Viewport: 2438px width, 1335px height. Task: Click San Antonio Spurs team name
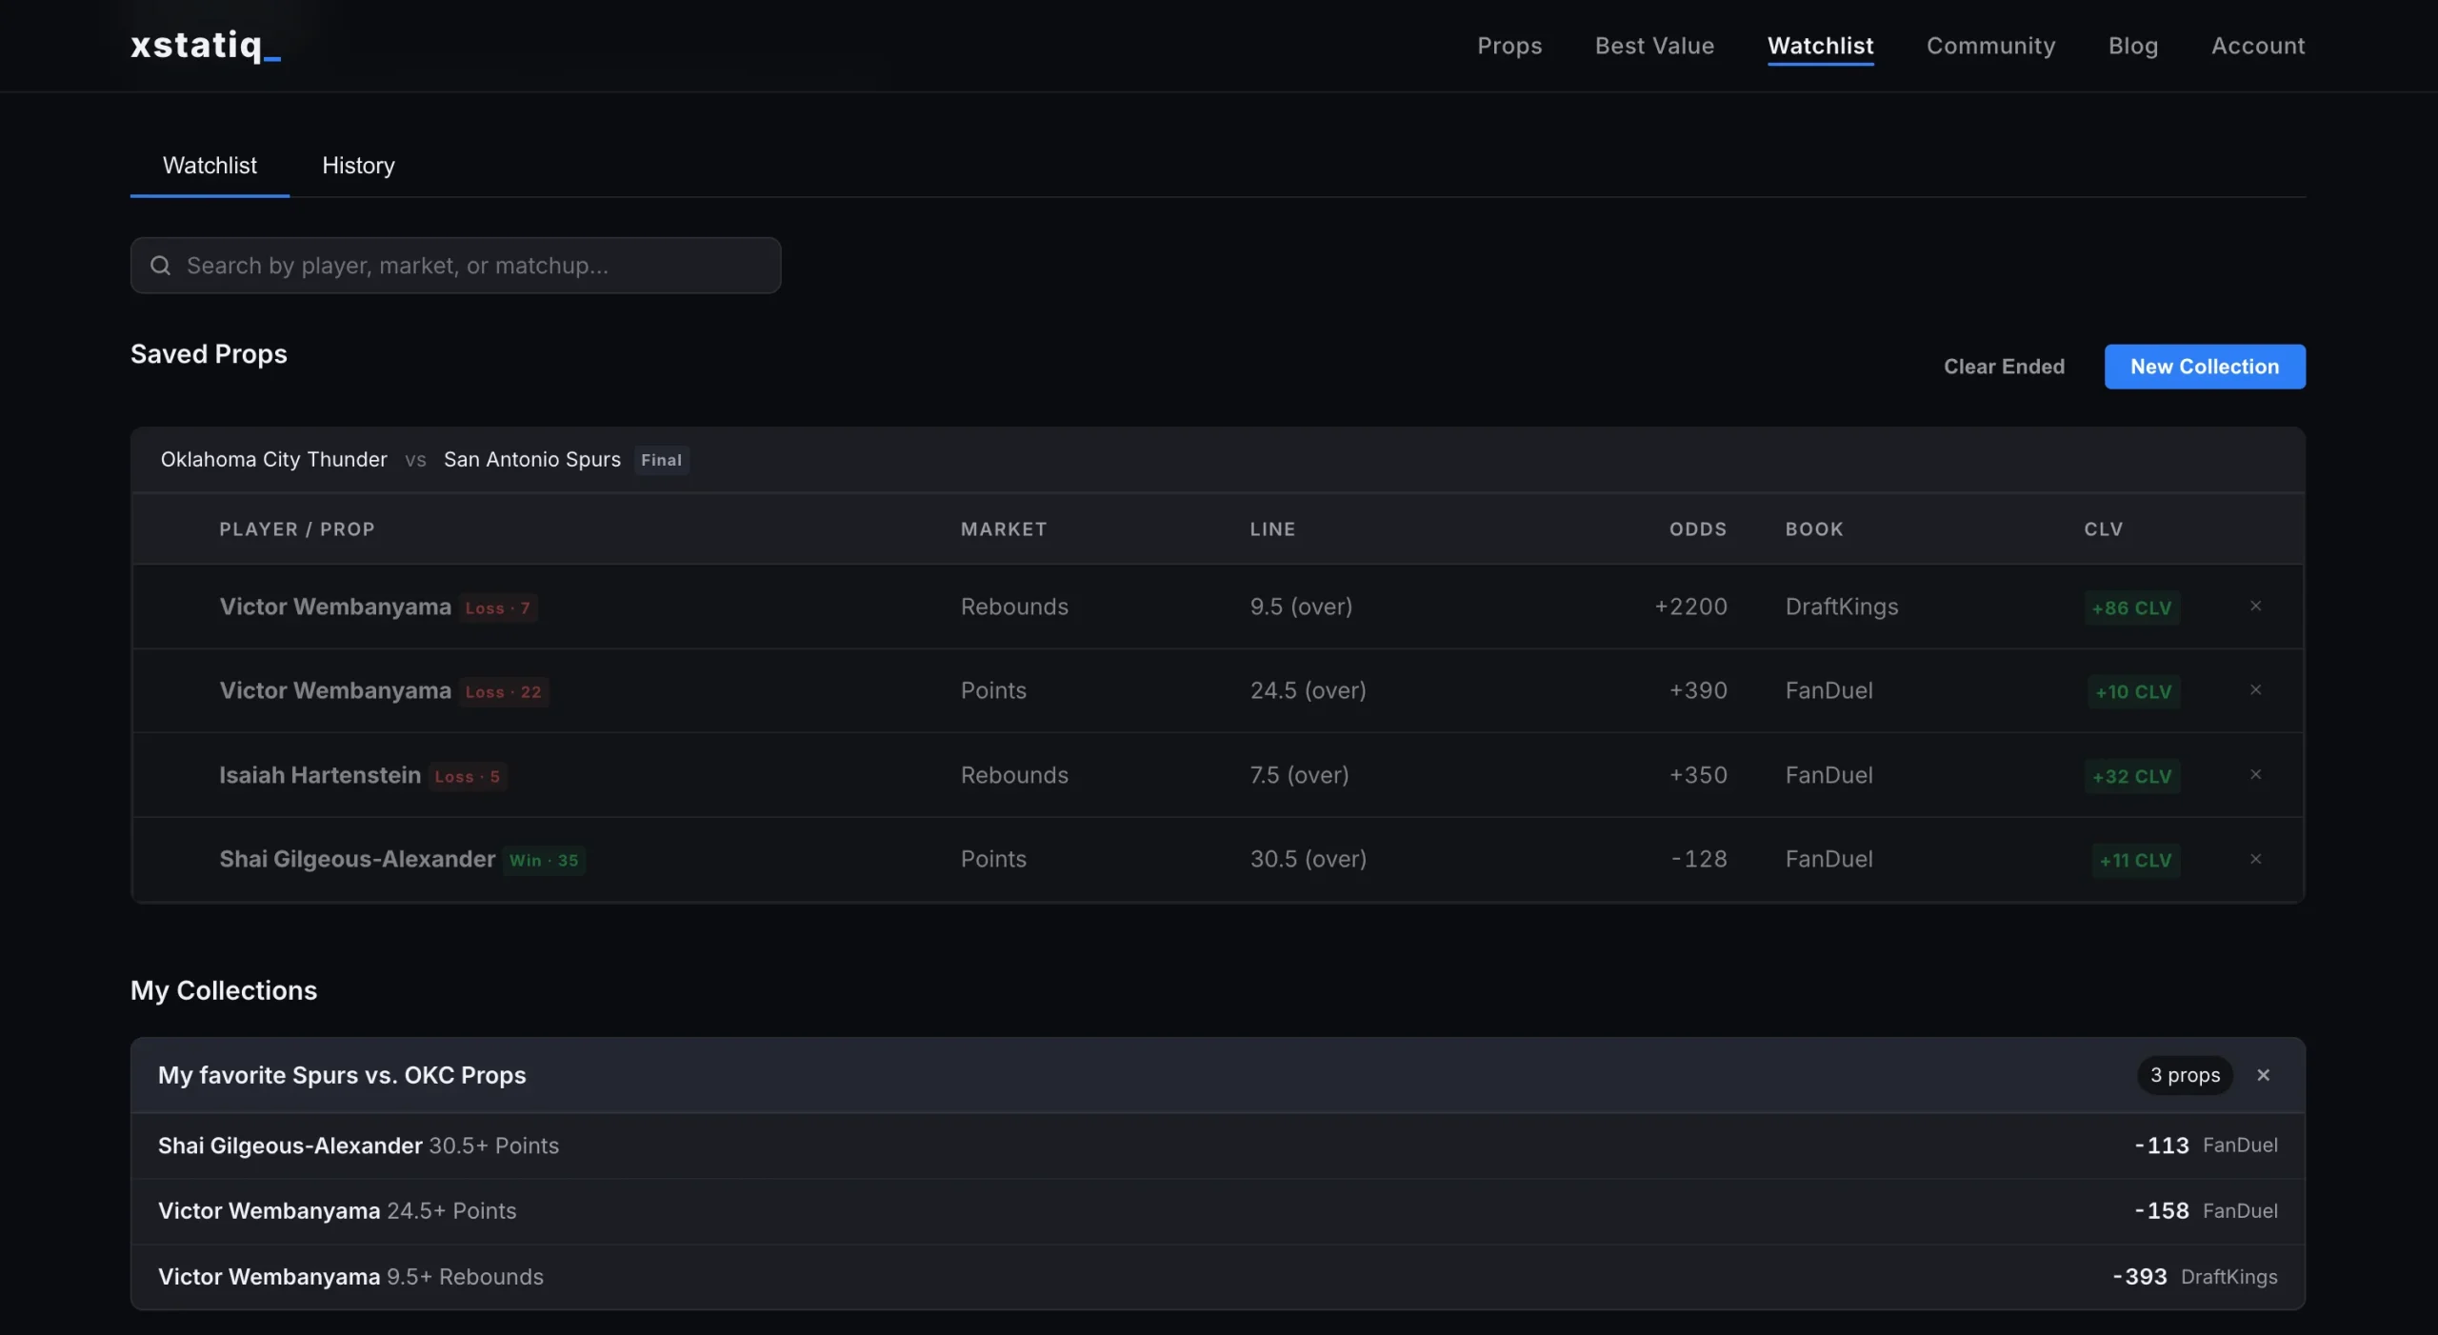(x=532, y=460)
